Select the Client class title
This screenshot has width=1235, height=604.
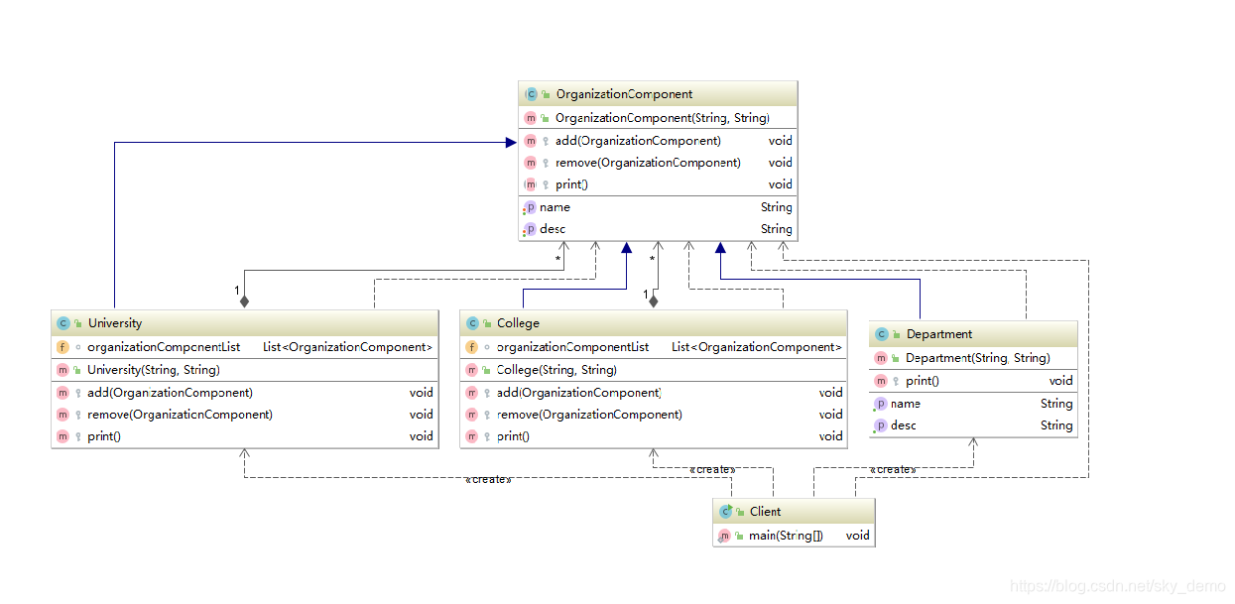pyautogui.click(x=765, y=512)
